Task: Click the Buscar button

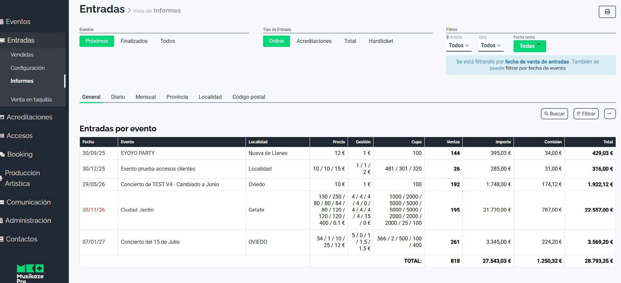Action: pyautogui.click(x=554, y=114)
